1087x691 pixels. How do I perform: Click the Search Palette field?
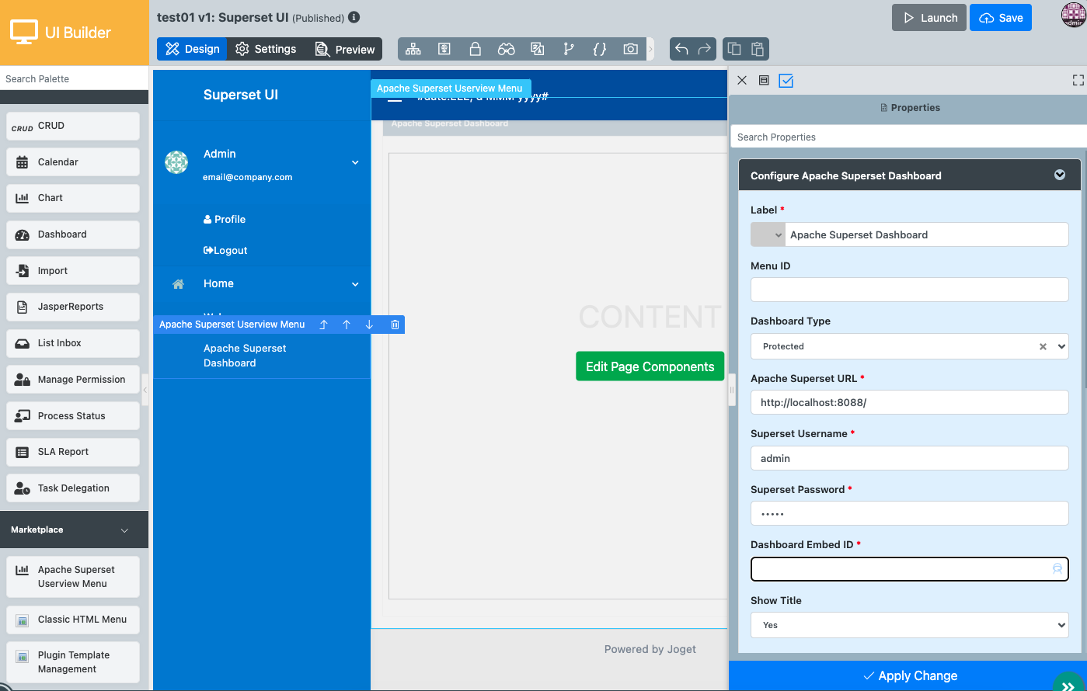(74, 78)
